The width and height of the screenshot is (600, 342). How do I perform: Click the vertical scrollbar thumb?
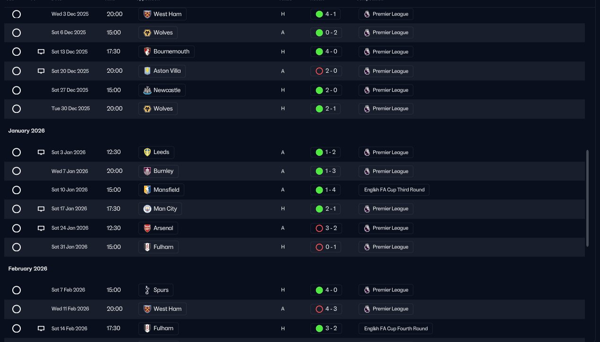[x=587, y=197]
